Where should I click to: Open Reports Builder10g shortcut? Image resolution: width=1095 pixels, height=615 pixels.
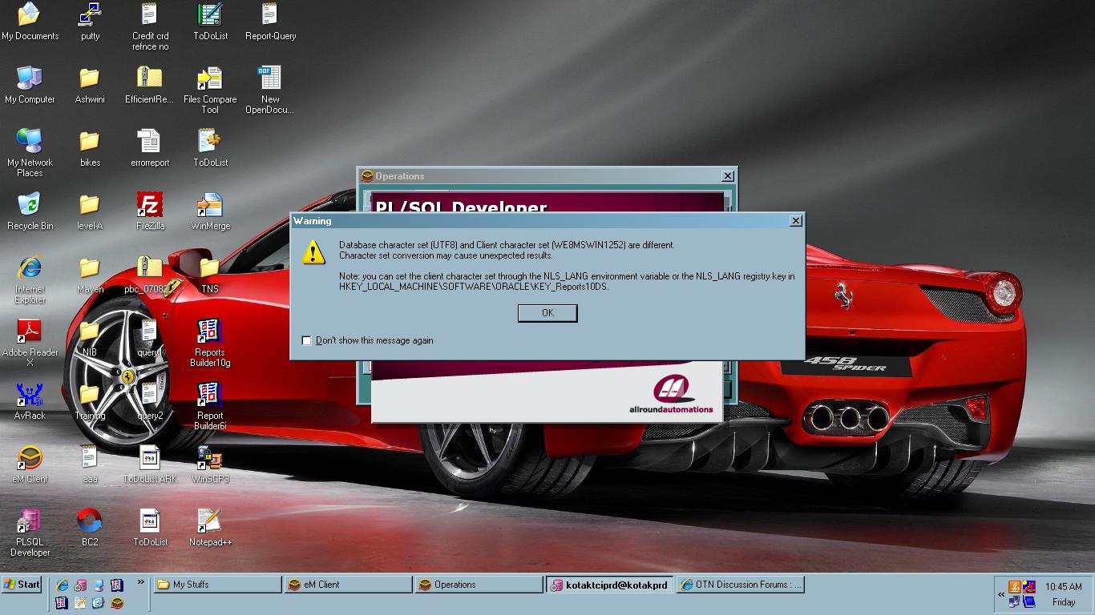(x=210, y=332)
